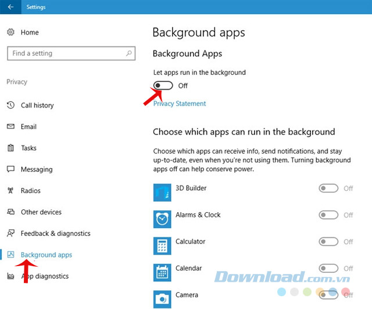Go back with the arrow in title bar
This screenshot has height=309, width=372.
coord(10,7)
